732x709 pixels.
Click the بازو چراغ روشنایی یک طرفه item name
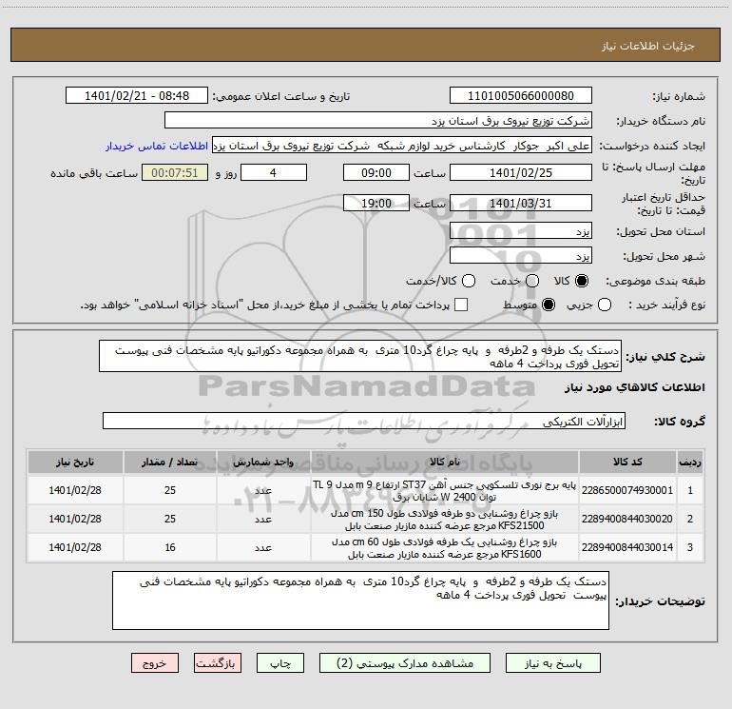(x=445, y=548)
